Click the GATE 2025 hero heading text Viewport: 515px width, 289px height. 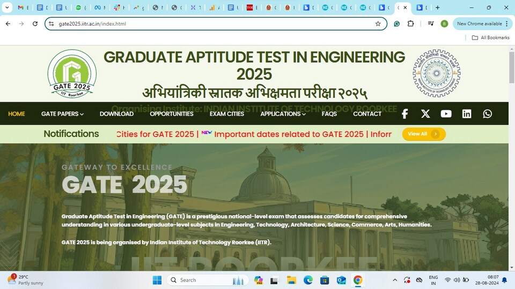pos(124,185)
